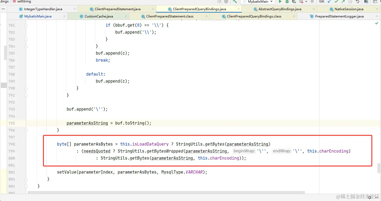Push commits with Git green arrow
Image resolution: width=381 pixels, height=201 pixels.
coord(343,2)
